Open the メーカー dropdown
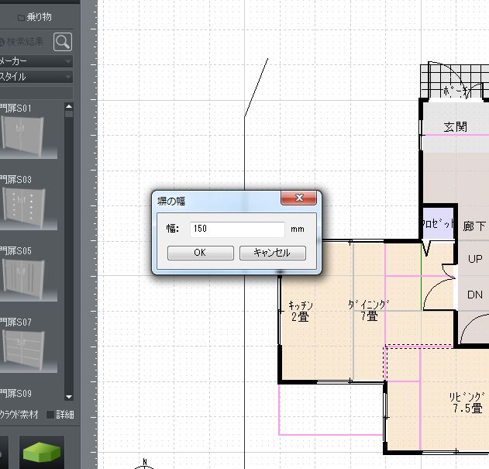Screen dimensions: 489x469 coord(35,61)
